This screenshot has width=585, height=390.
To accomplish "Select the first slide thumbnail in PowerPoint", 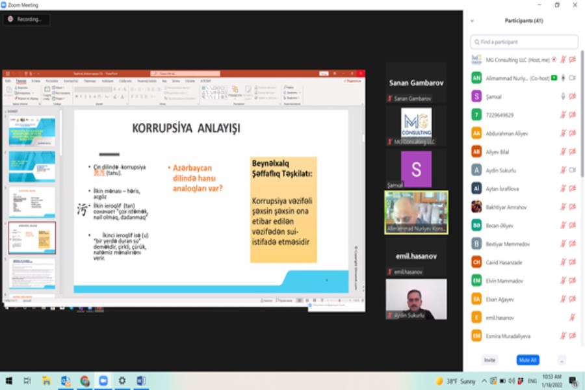I will tap(32, 131).
